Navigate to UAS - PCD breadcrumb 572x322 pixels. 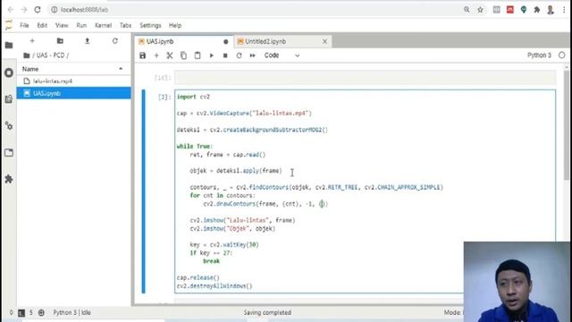(50, 55)
